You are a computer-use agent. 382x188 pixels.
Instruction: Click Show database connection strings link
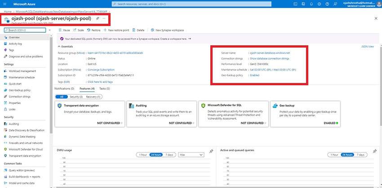coord(270,59)
